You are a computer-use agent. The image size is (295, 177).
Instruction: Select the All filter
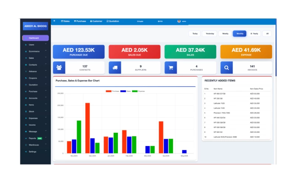(x=267, y=34)
